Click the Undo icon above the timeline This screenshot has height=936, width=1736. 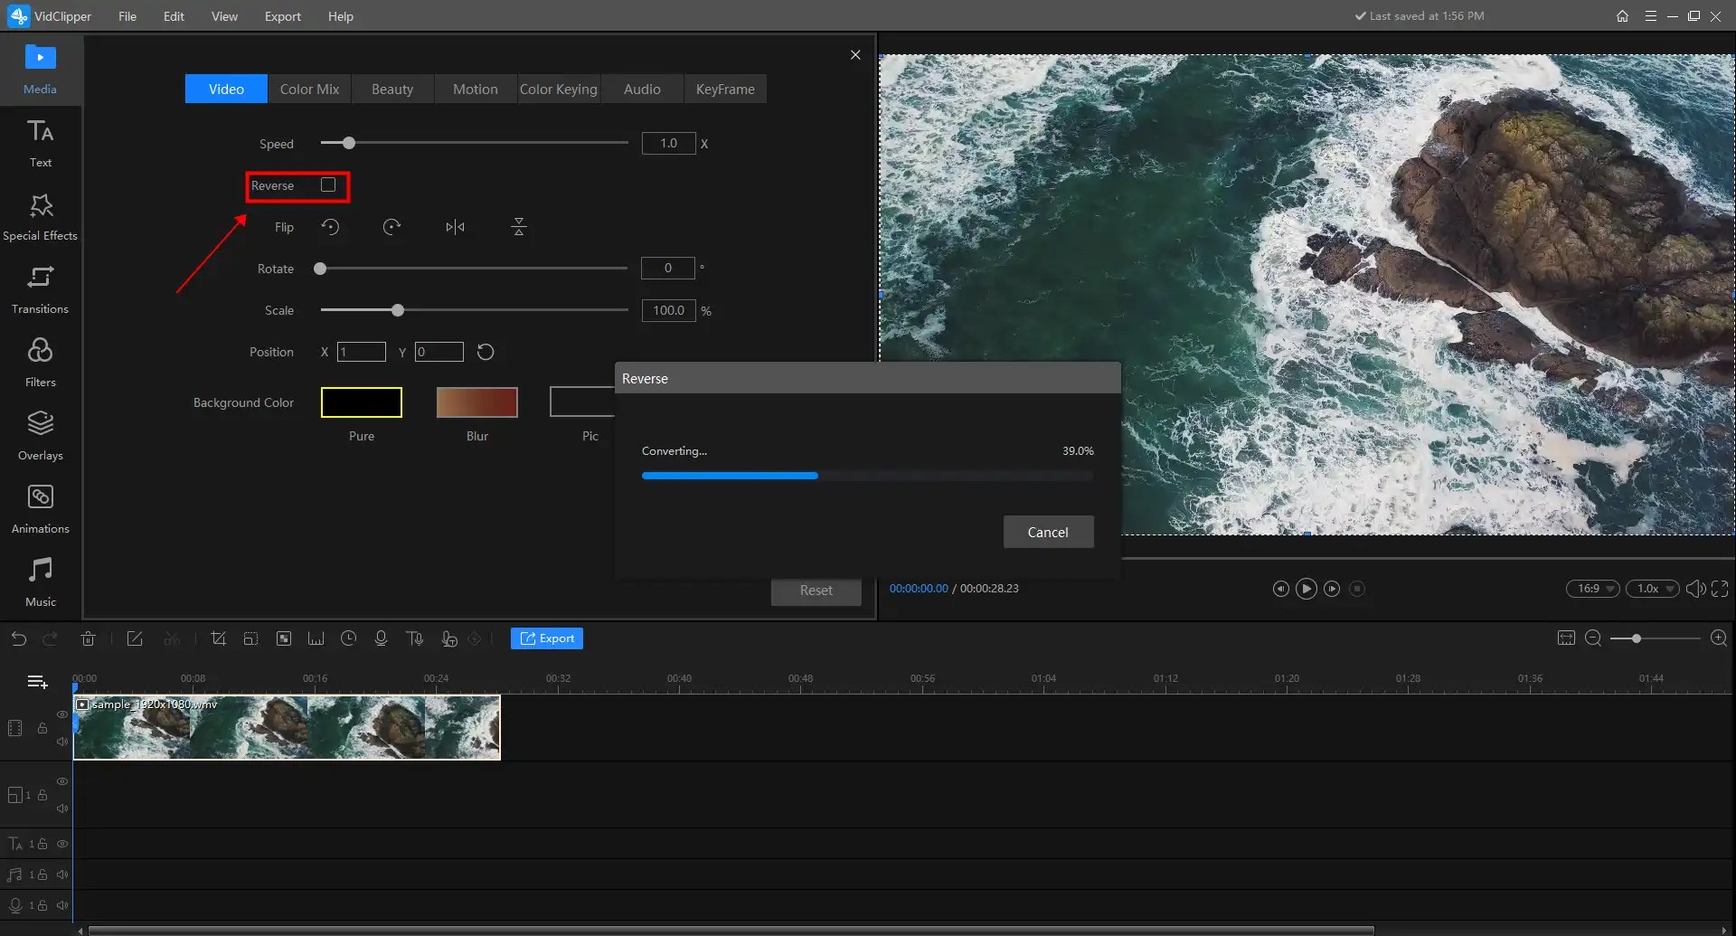coord(18,638)
